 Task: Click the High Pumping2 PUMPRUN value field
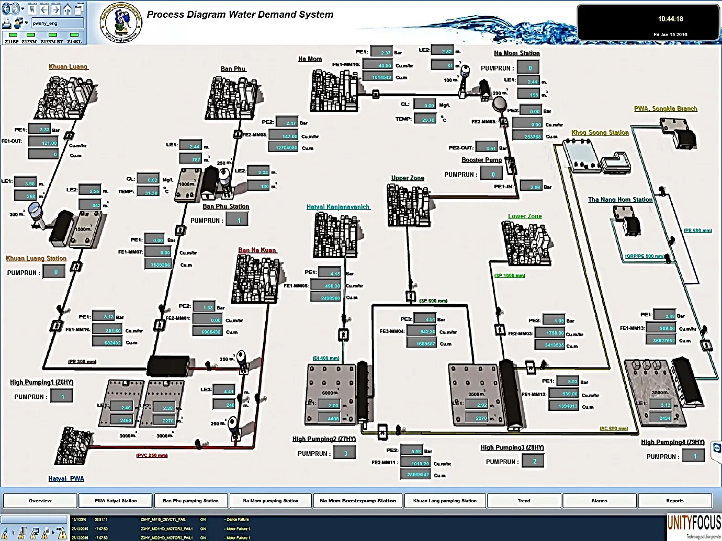click(x=345, y=453)
